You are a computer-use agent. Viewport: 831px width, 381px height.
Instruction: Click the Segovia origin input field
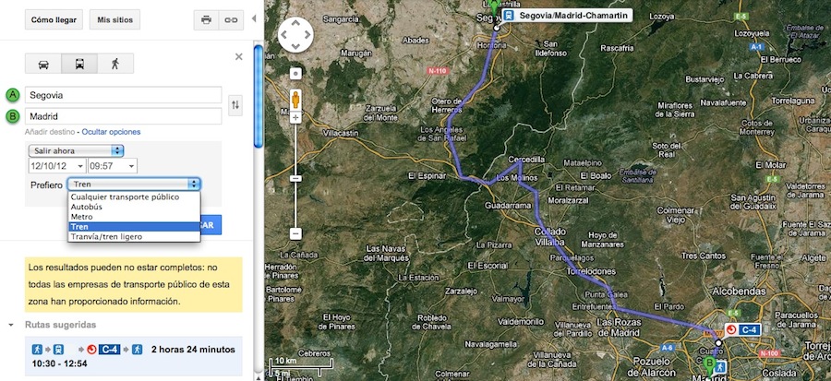[124, 95]
